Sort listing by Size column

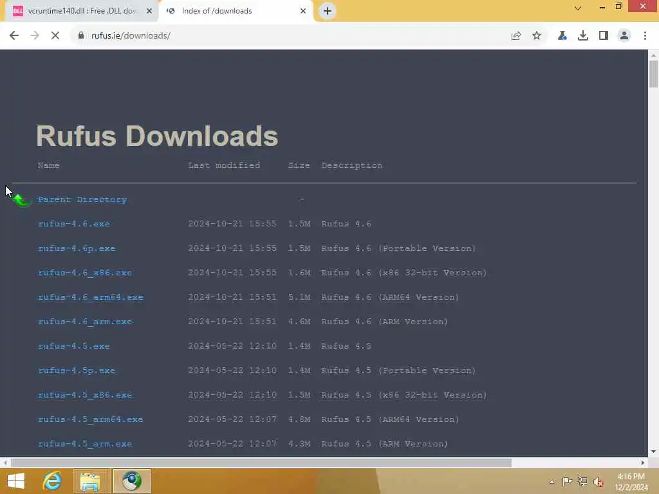click(x=299, y=165)
